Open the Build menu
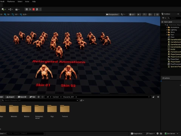This screenshot has width=181, height=136. coord(2,2)
